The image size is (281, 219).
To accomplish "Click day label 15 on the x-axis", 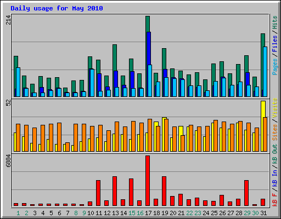I will 132,213.
